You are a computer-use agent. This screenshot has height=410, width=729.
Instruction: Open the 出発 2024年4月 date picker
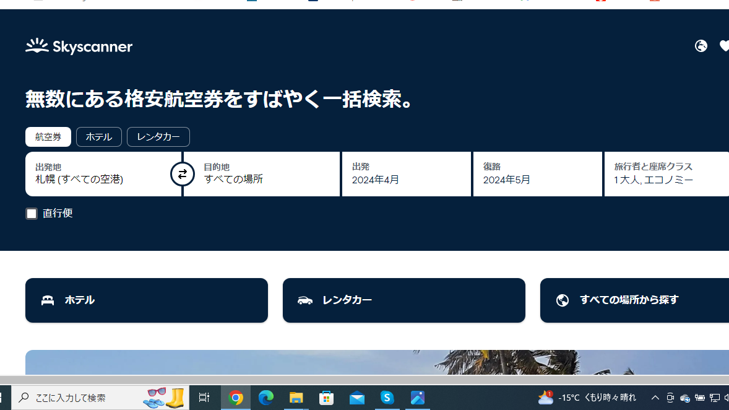pos(406,174)
